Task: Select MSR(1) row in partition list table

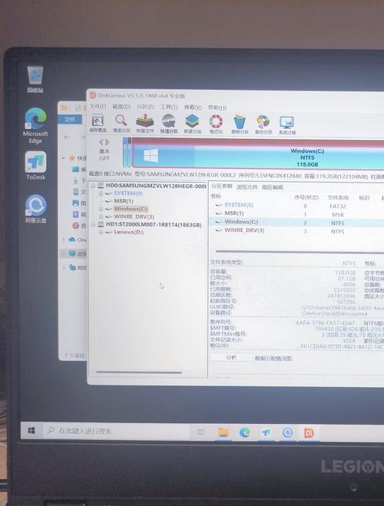Action: [297, 213]
